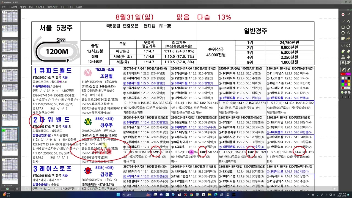Select the green eraser tool

343,51
